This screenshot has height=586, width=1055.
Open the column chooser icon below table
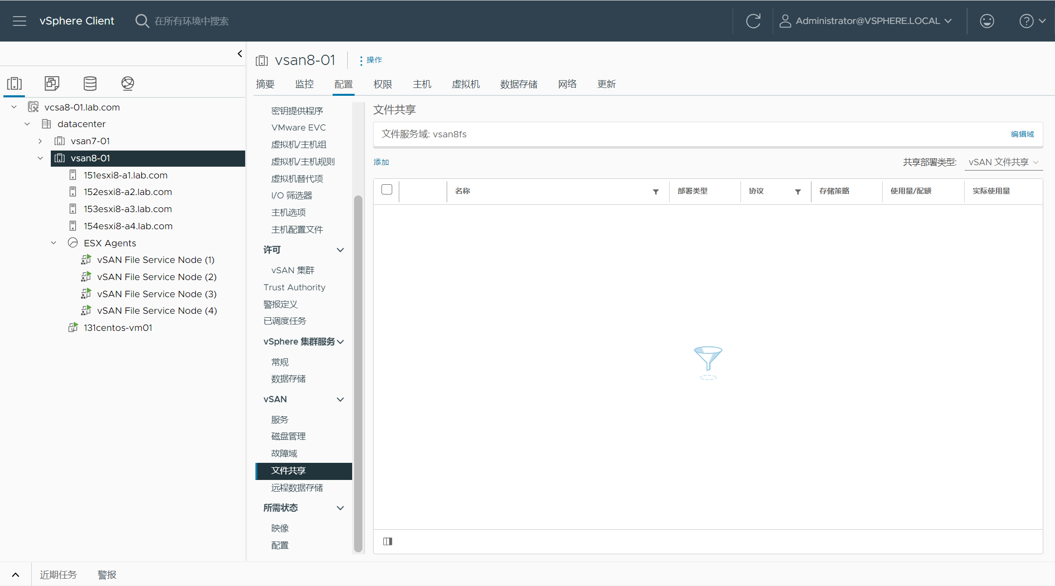point(388,541)
